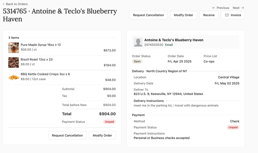Open the BBQ Kettle Cooked Crisps thumbnail
Screen dimensions: 258x153
[13, 77]
